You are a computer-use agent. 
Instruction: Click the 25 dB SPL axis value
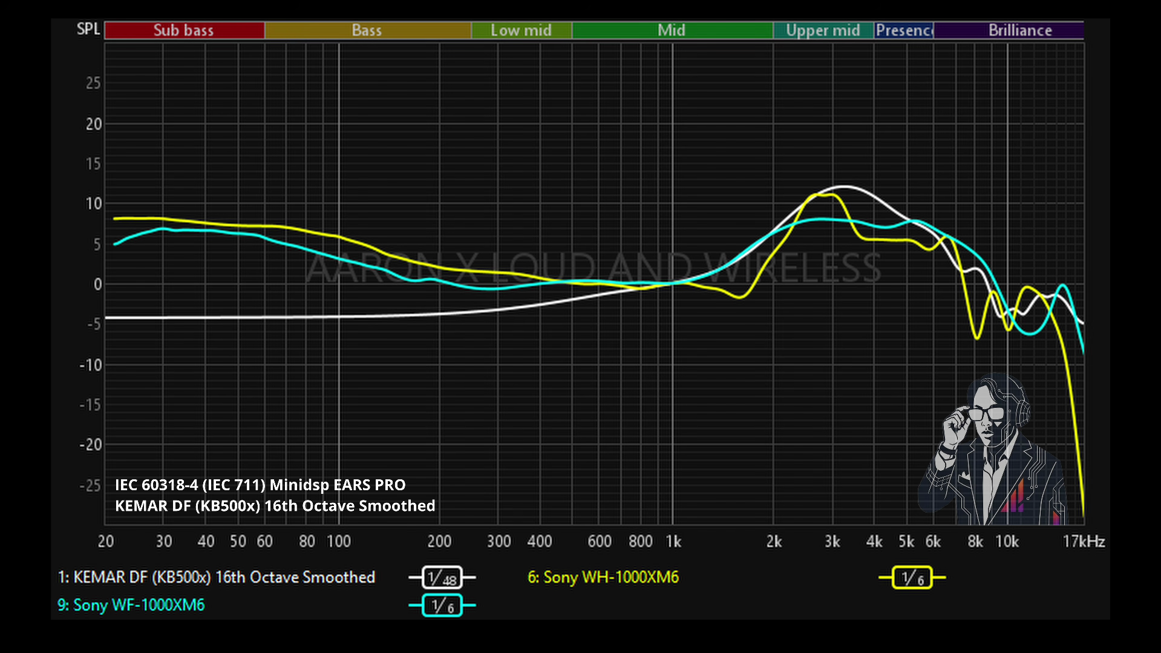(x=93, y=84)
